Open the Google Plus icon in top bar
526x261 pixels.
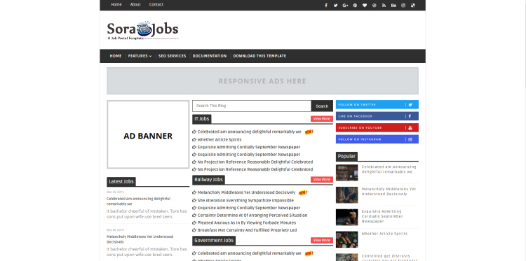(x=345, y=6)
